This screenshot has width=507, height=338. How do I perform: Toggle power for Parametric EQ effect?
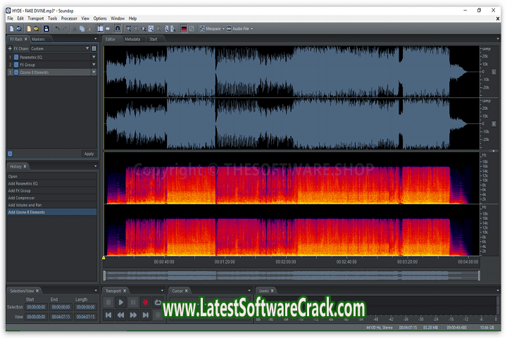coord(17,56)
